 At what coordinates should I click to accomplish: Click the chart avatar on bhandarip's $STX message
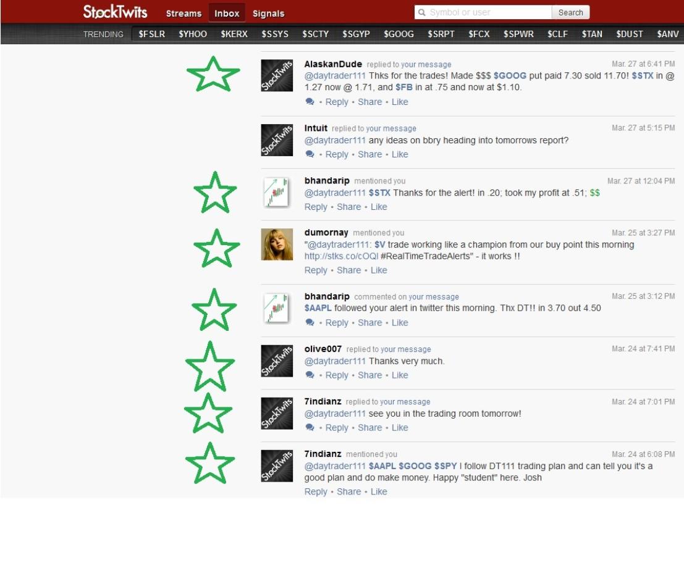click(277, 193)
